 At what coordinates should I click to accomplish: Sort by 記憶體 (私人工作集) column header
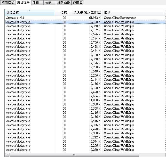86,12
